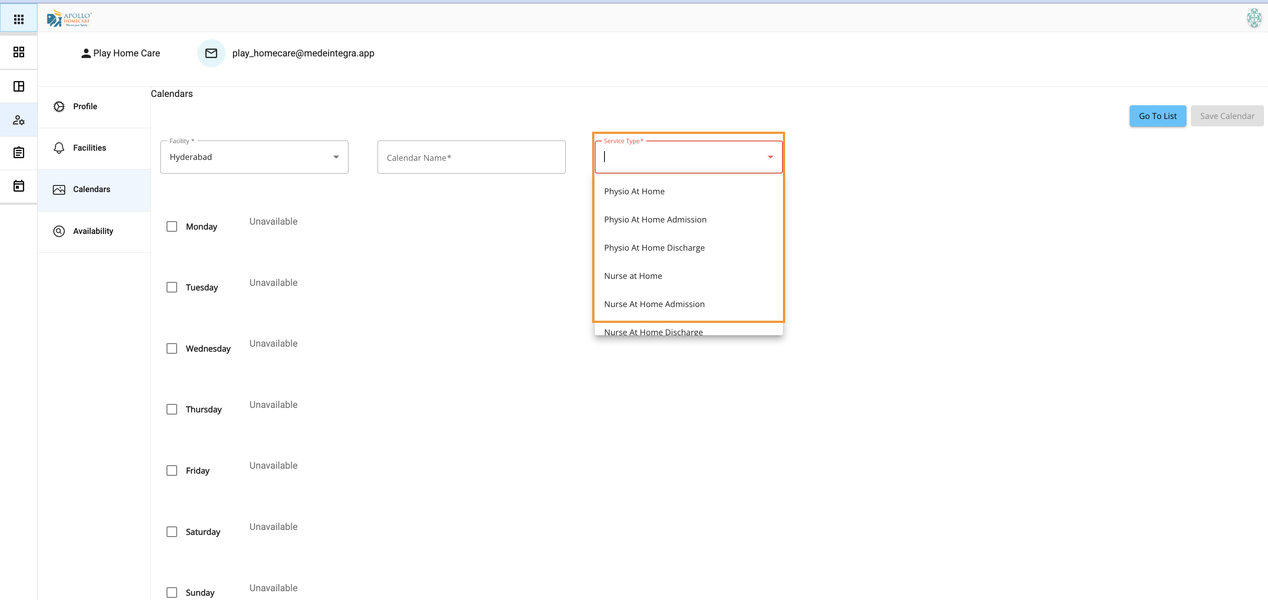Click the Go To List button

point(1157,116)
